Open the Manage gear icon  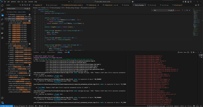[2, 102]
